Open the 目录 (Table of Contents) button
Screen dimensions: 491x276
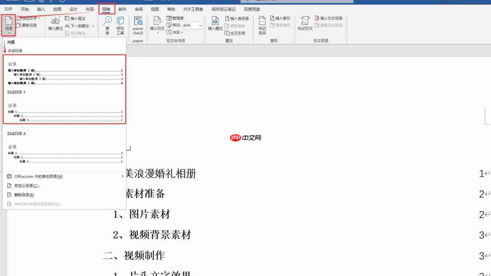(9, 25)
